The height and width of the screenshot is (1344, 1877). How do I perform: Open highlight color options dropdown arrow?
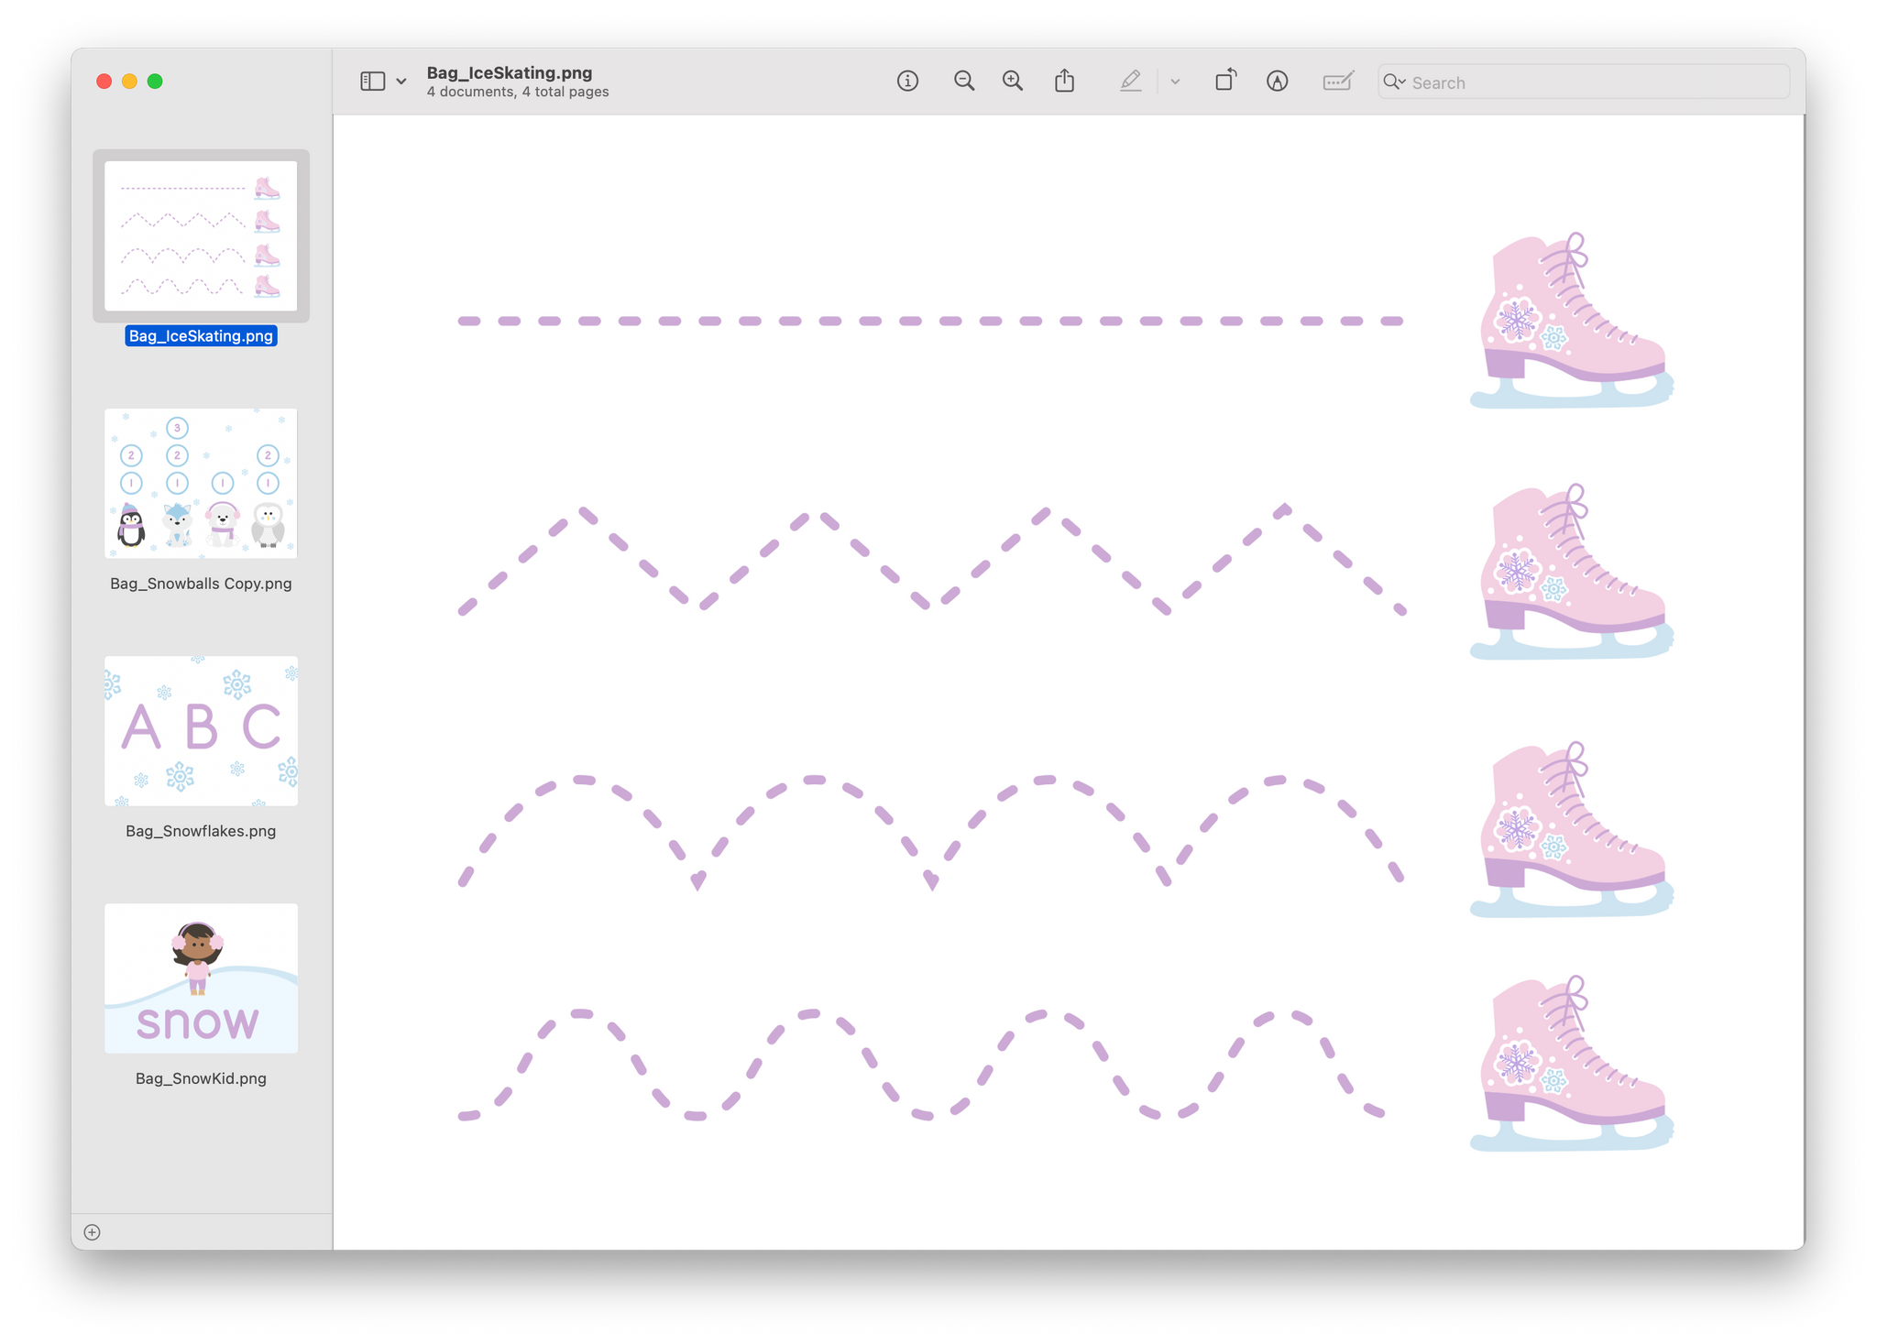(x=1175, y=82)
